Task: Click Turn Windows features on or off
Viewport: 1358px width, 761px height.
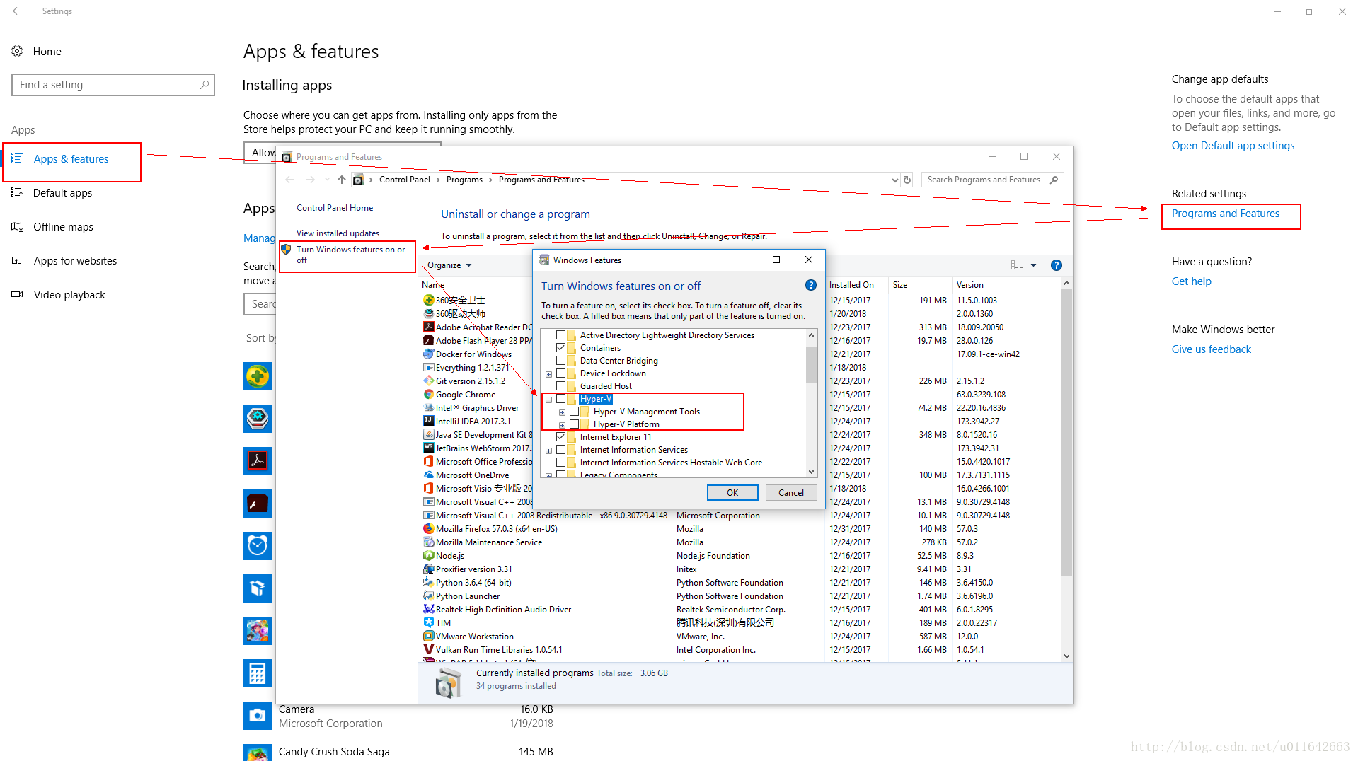Action: point(350,255)
